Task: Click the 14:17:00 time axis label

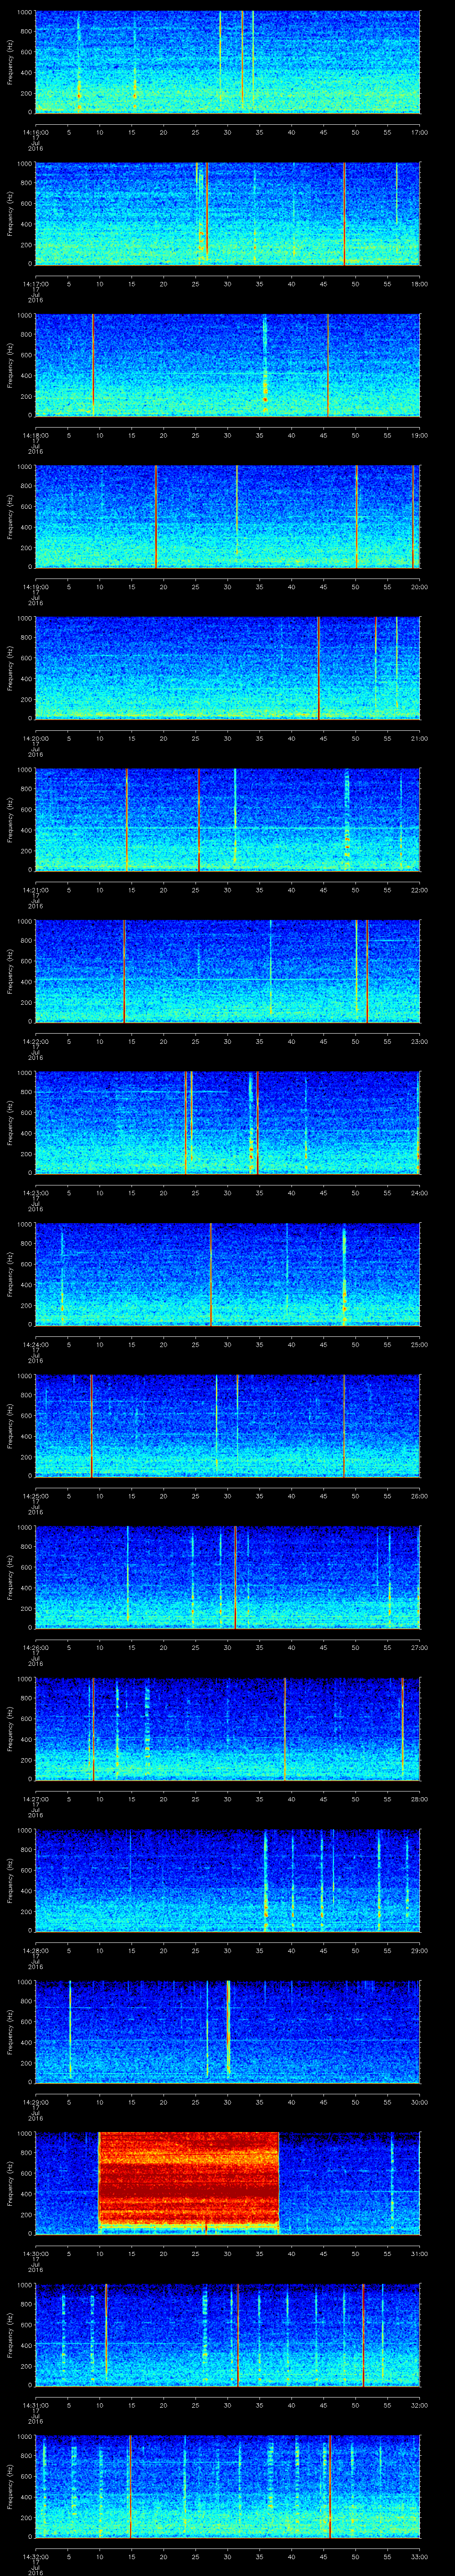Action: tap(36, 284)
